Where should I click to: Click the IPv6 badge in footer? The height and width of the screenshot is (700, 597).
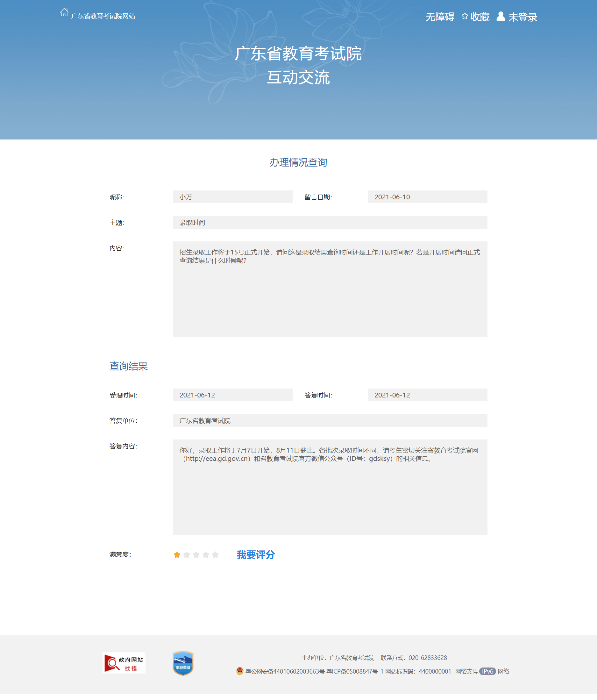pyautogui.click(x=487, y=671)
